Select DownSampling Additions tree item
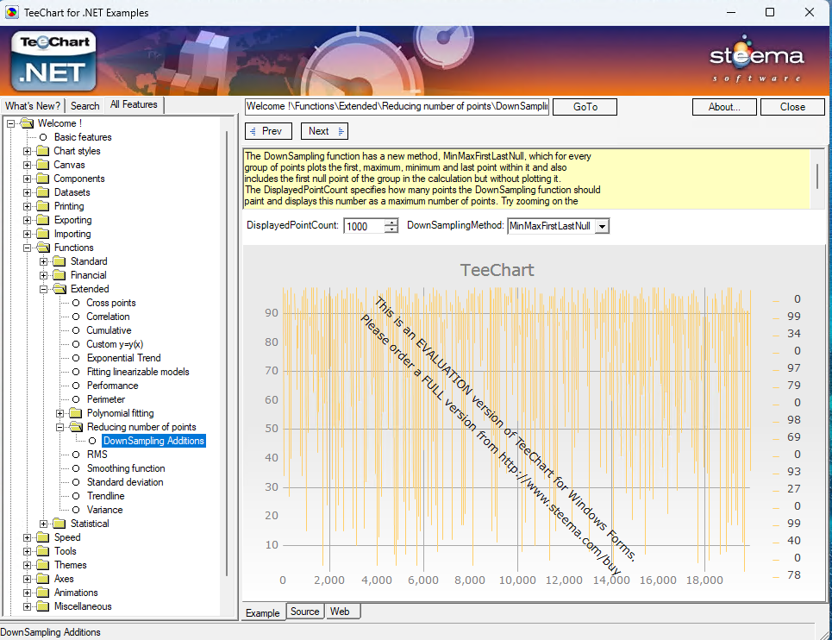The width and height of the screenshot is (832, 640). (x=153, y=441)
